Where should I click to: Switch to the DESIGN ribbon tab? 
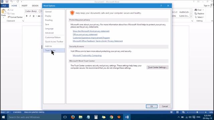point(35,6)
